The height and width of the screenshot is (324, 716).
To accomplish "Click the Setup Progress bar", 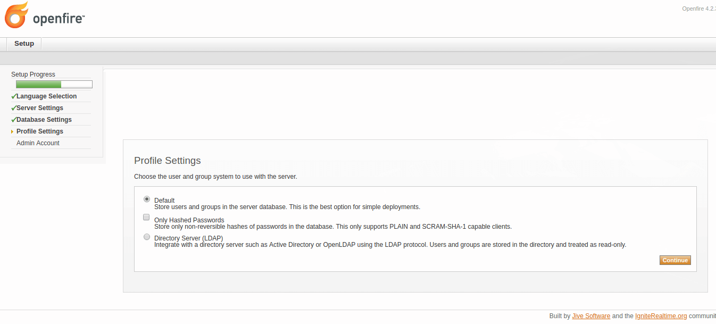I will point(54,84).
